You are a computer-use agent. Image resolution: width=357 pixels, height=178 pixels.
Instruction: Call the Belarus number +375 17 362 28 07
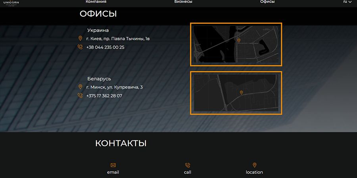[104, 96]
